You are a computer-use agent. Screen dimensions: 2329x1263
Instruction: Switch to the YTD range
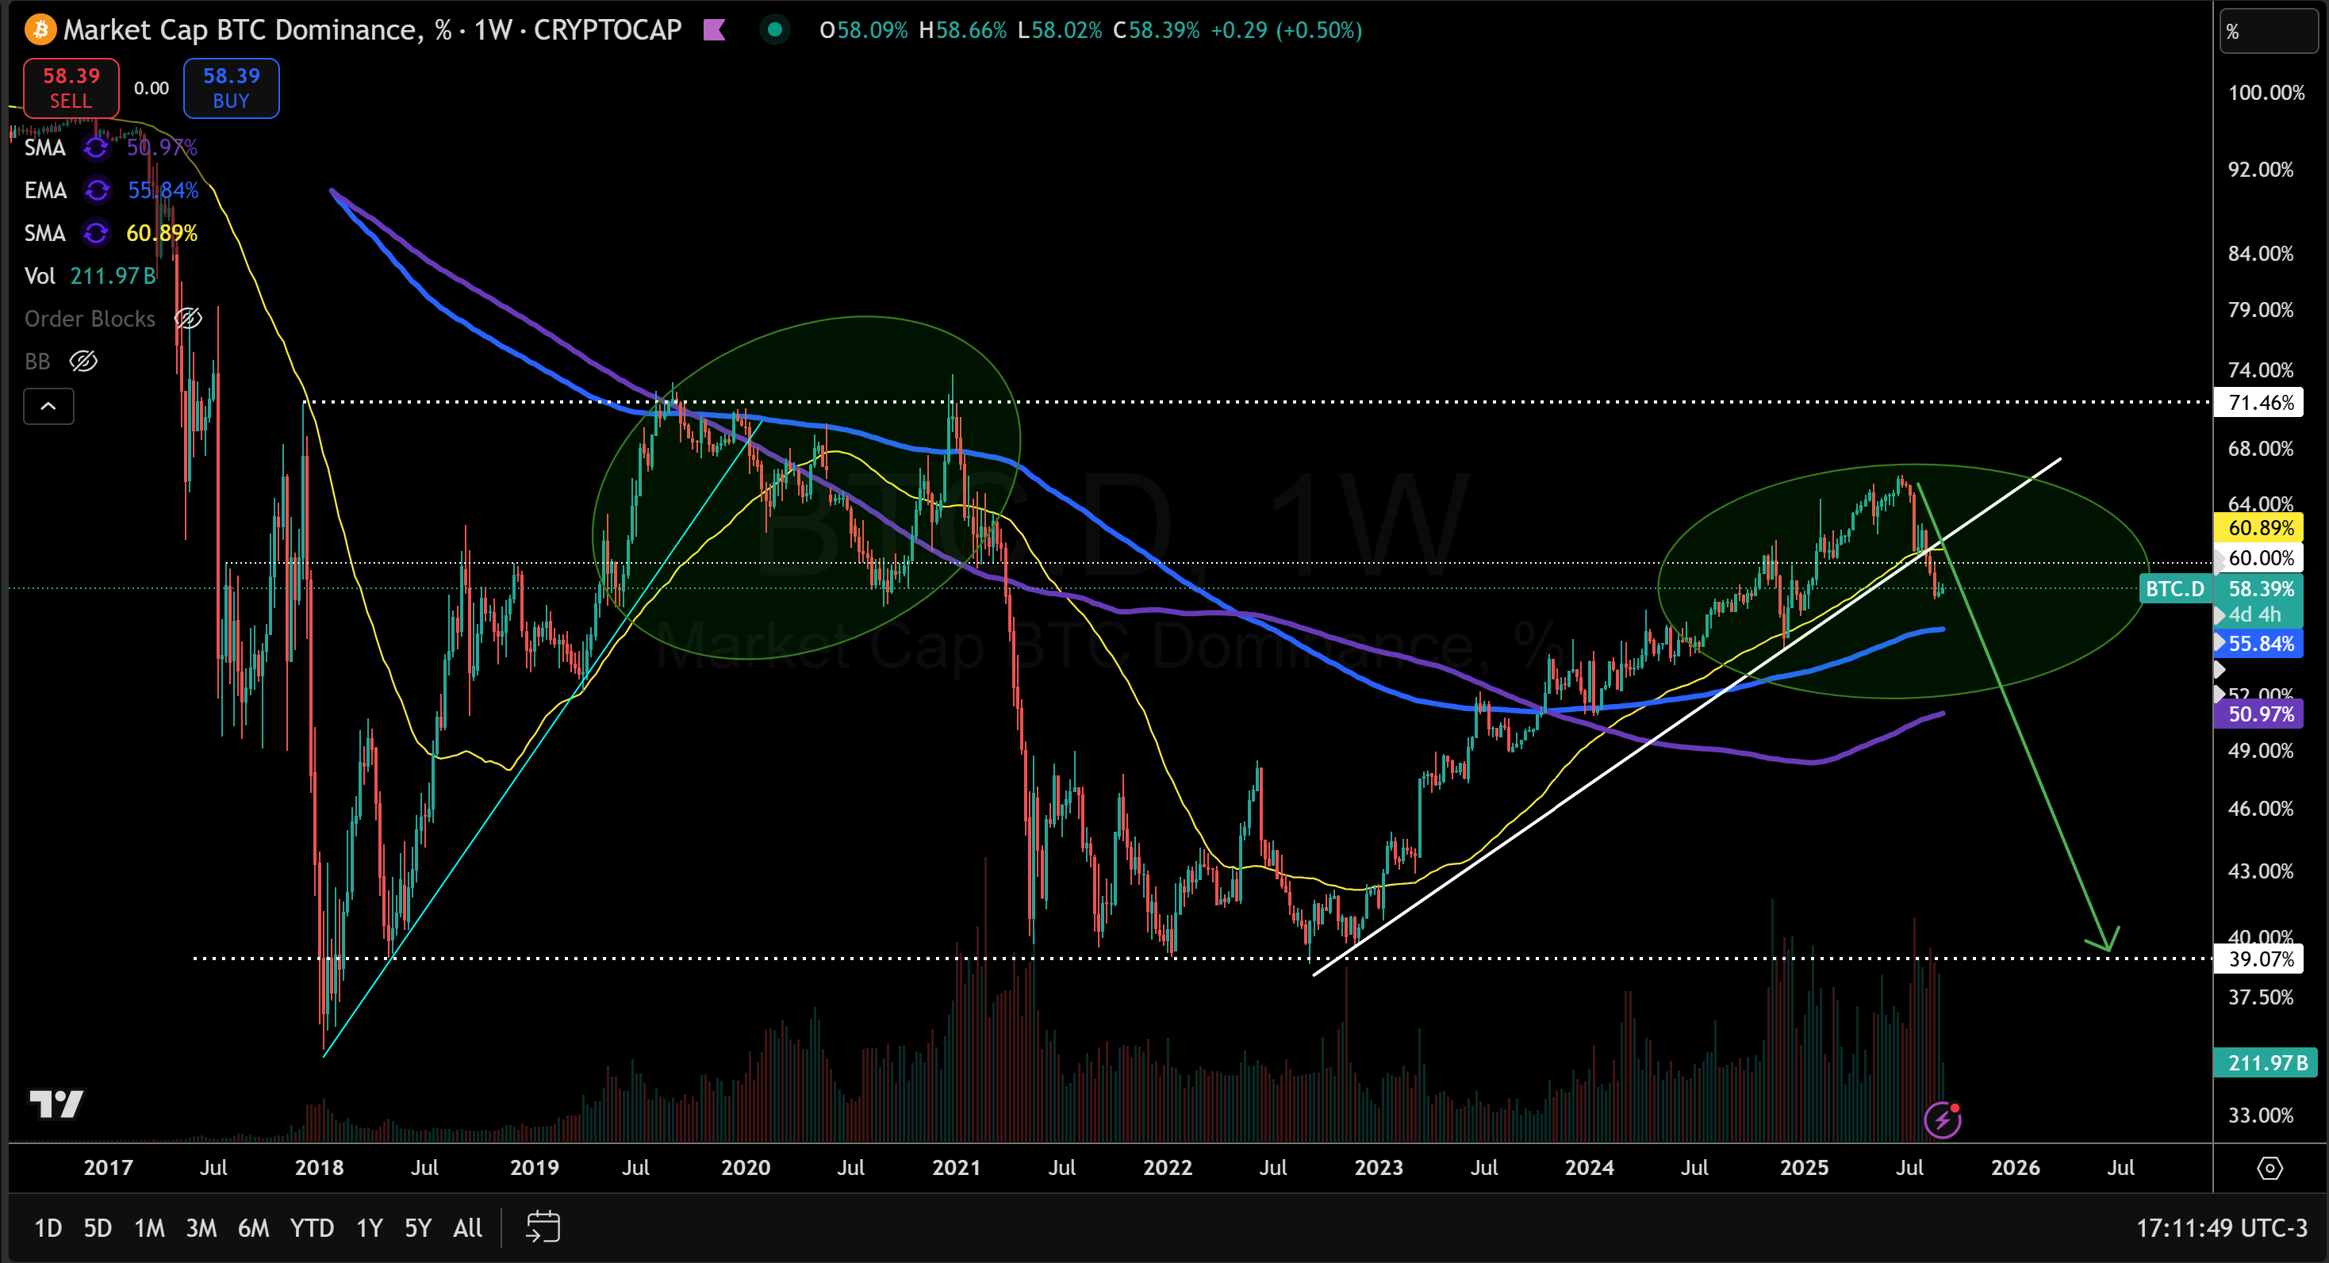tap(311, 1228)
